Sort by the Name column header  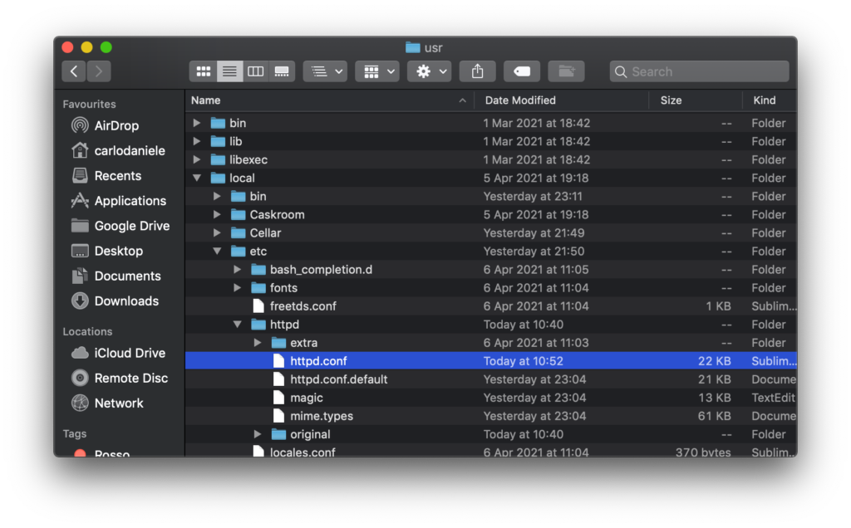pyautogui.click(x=329, y=100)
